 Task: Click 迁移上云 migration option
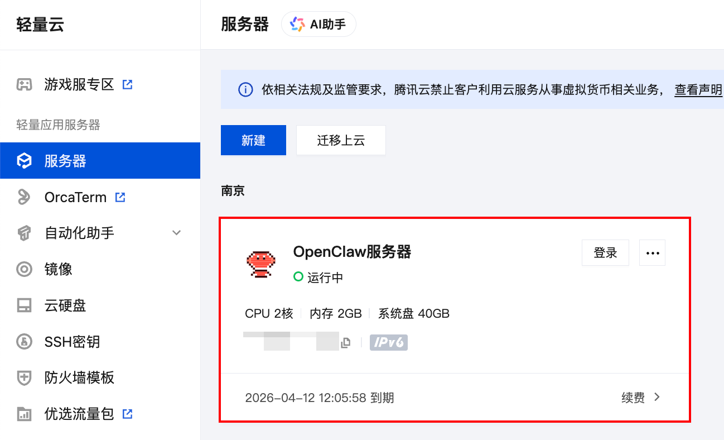click(341, 140)
